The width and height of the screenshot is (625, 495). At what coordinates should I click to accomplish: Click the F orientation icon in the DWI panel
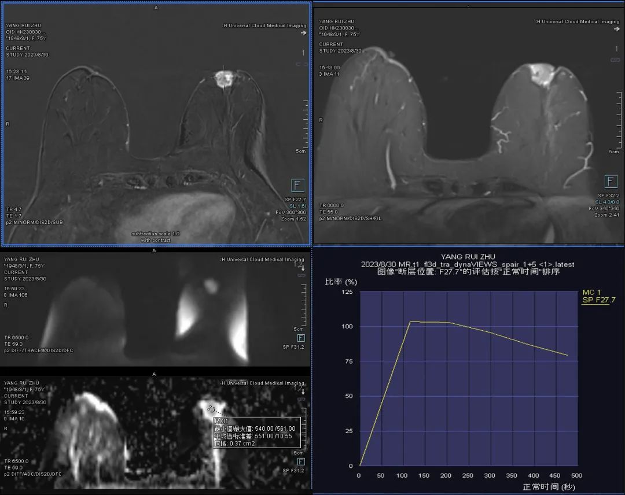(x=301, y=338)
